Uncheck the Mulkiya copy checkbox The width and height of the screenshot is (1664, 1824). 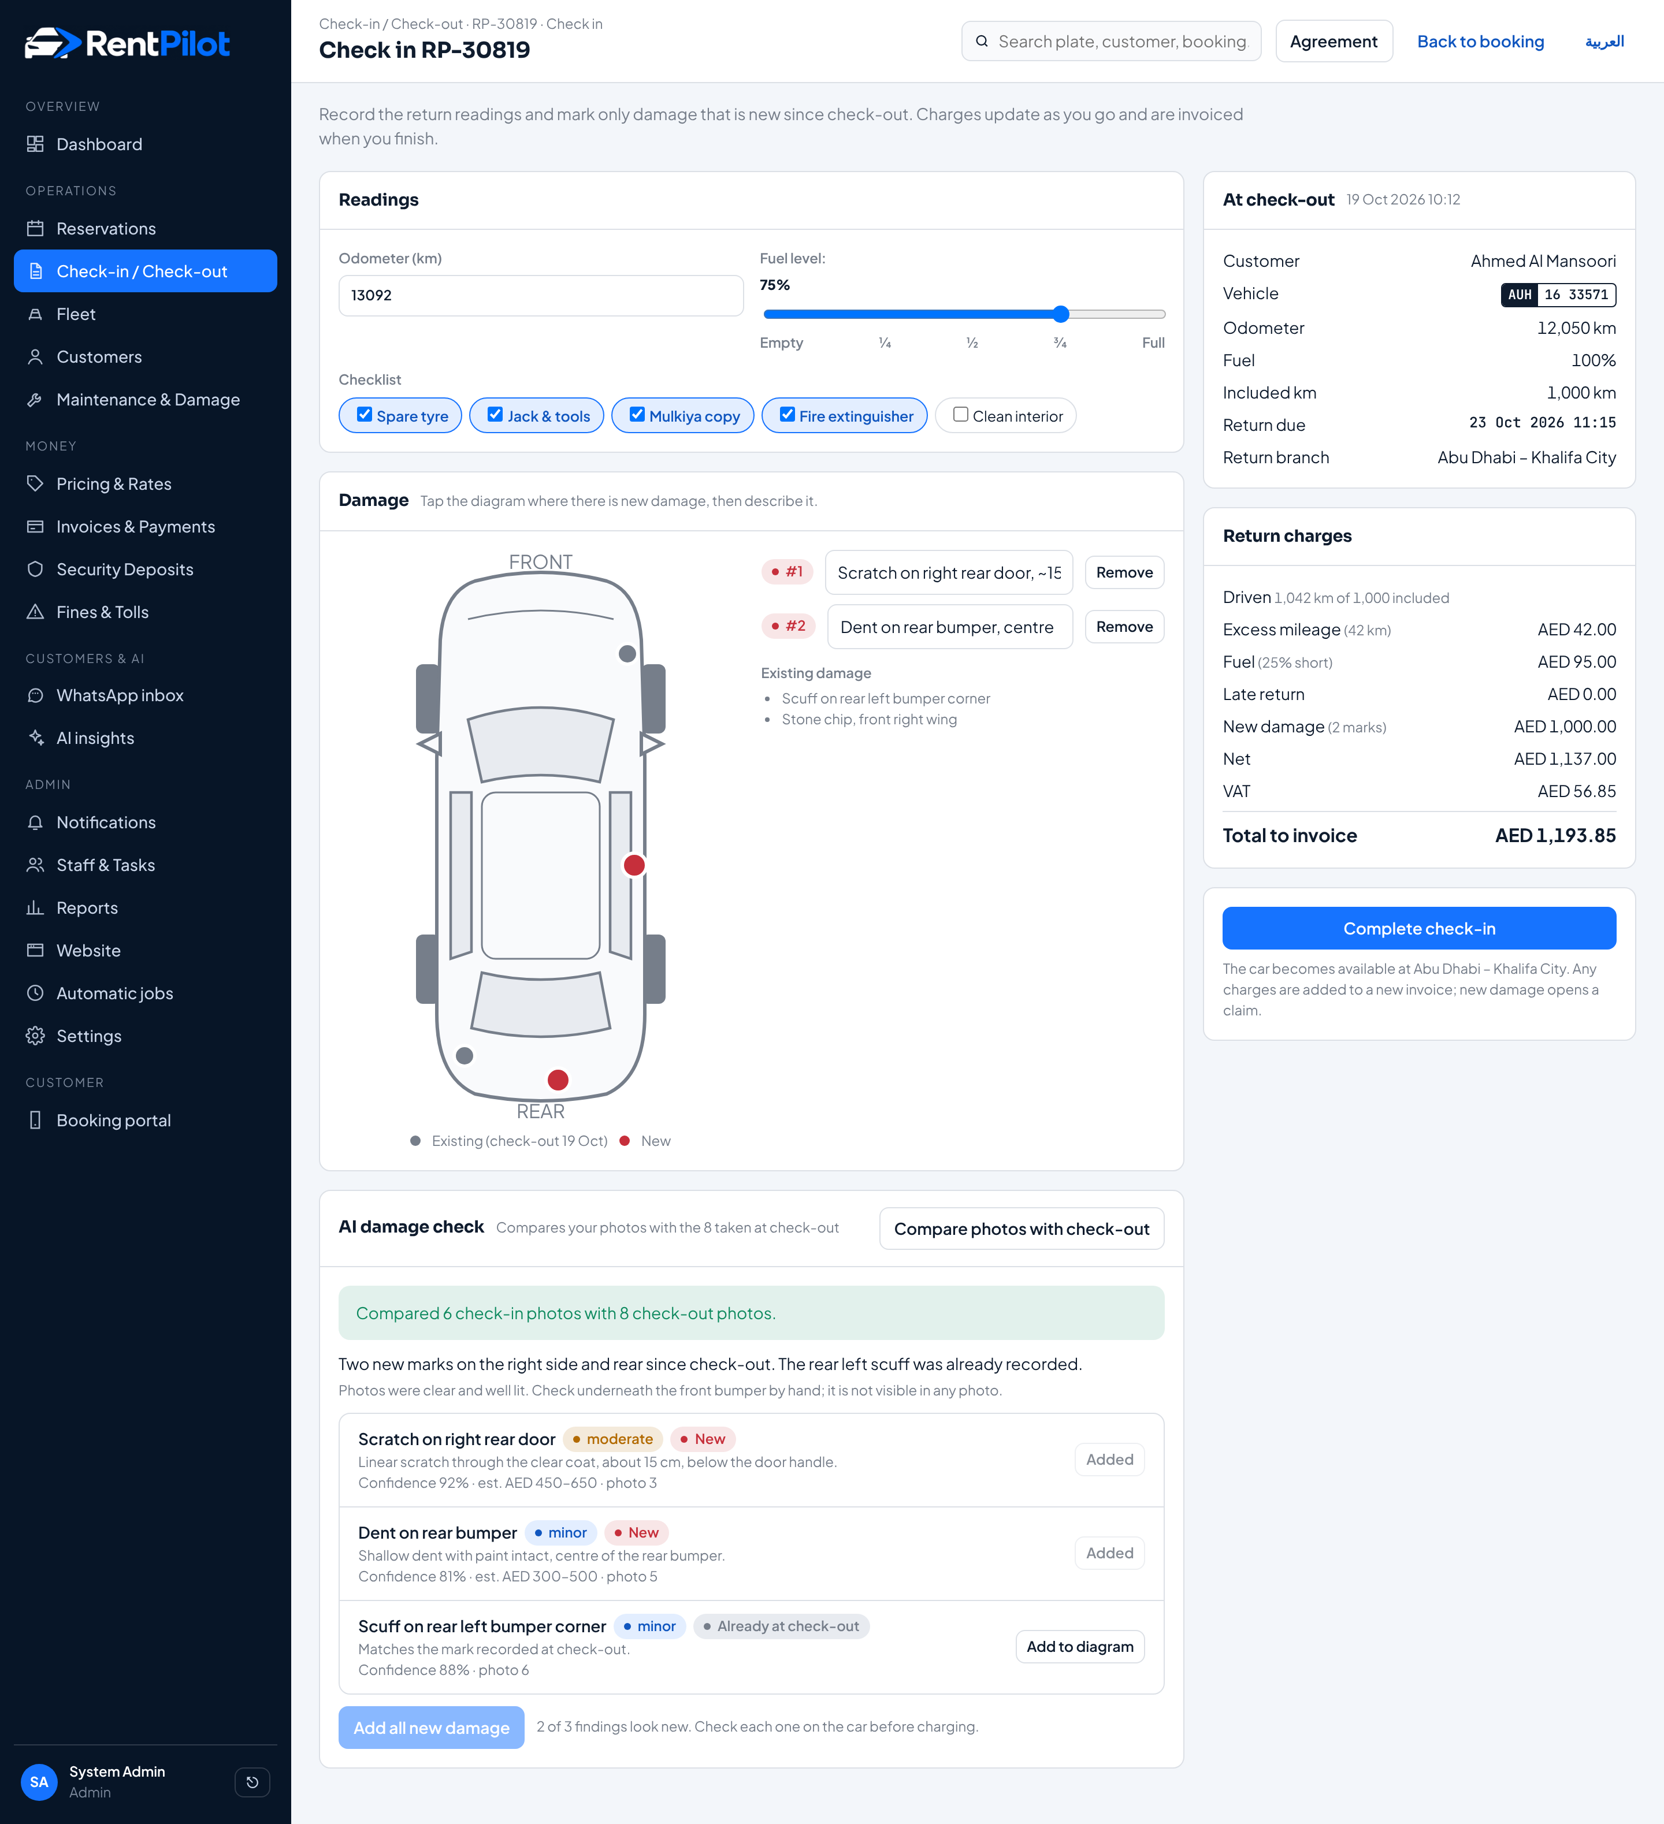(637, 414)
